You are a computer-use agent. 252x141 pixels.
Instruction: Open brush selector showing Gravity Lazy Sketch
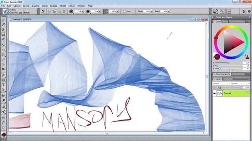(x=20, y=11)
